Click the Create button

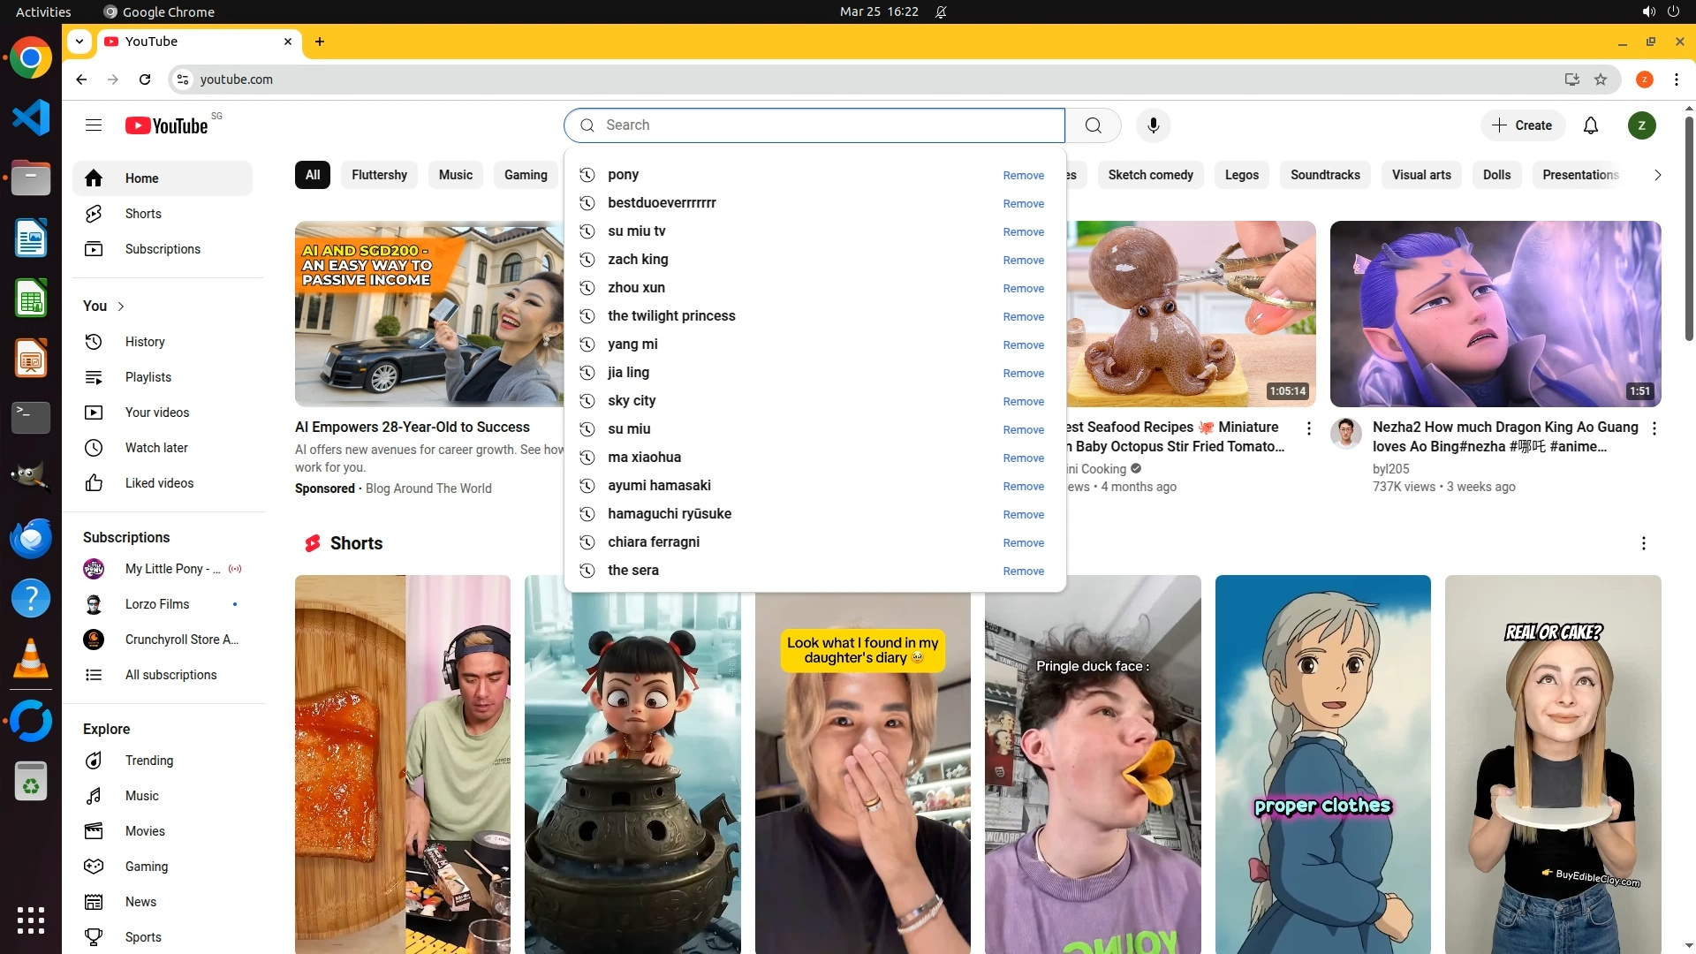pyautogui.click(x=1522, y=125)
